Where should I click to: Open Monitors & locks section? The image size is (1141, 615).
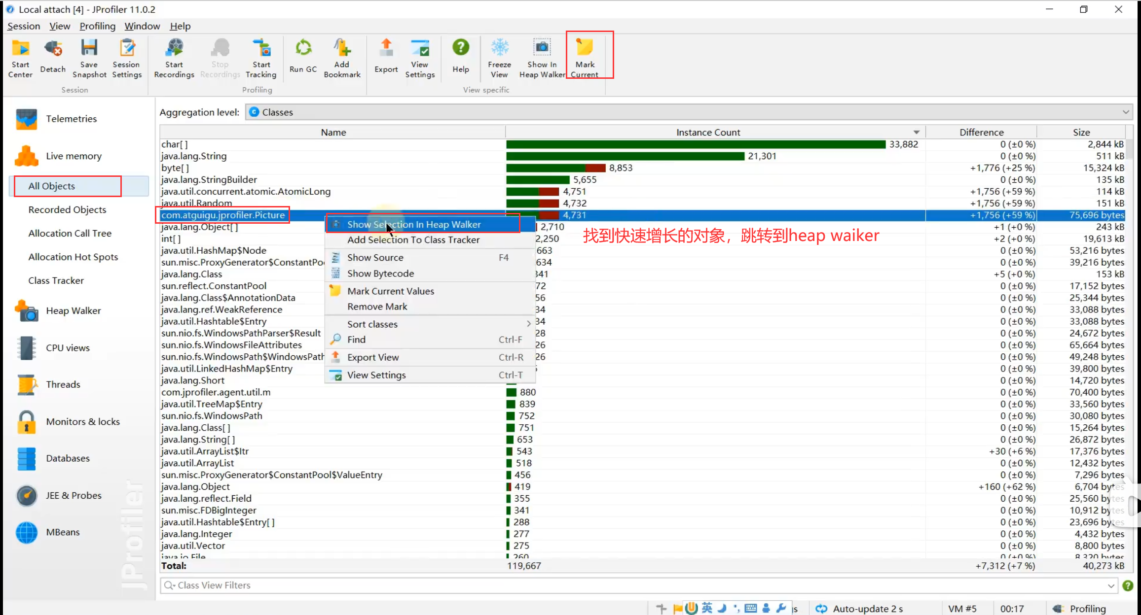pos(82,422)
